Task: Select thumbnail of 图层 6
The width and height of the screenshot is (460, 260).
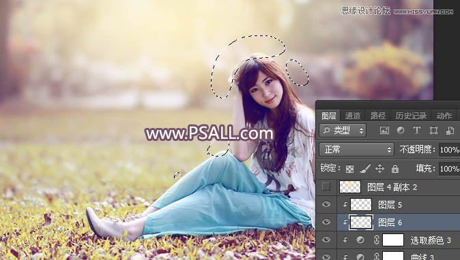Action: 361,223
